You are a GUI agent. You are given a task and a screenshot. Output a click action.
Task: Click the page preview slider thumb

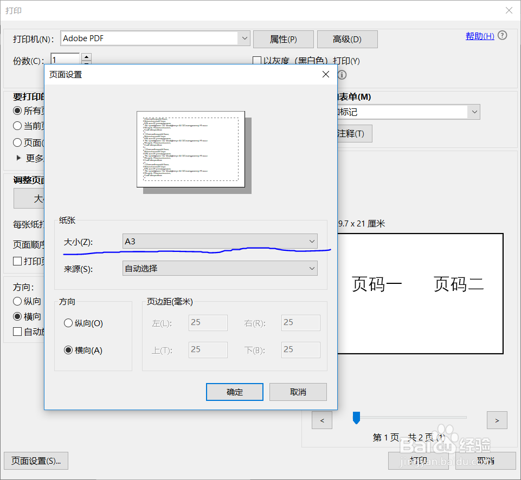click(357, 418)
